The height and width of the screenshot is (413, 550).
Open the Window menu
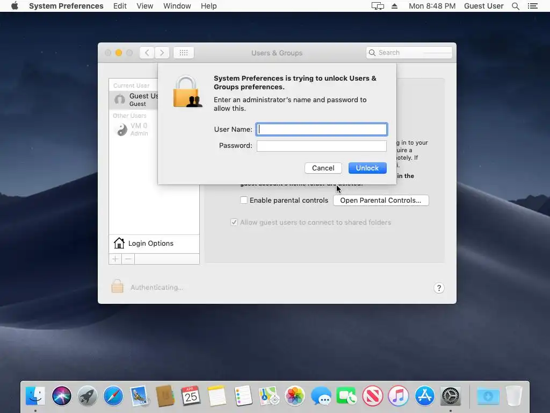coord(177,6)
